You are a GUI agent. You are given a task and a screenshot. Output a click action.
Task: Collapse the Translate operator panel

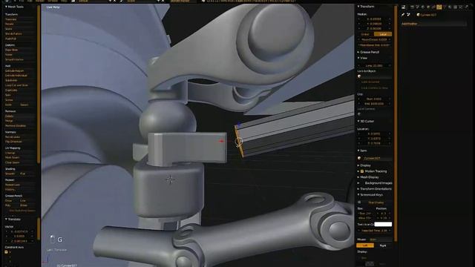(x=13, y=220)
